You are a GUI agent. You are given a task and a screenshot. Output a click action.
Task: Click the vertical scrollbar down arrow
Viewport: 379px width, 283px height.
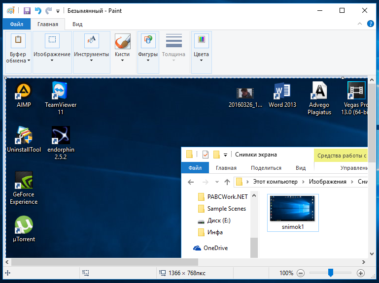coord(372,254)
